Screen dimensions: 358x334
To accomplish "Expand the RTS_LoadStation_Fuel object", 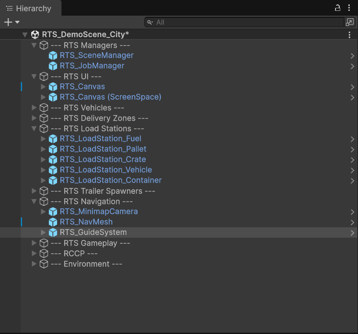I will [x=43, y=139].
